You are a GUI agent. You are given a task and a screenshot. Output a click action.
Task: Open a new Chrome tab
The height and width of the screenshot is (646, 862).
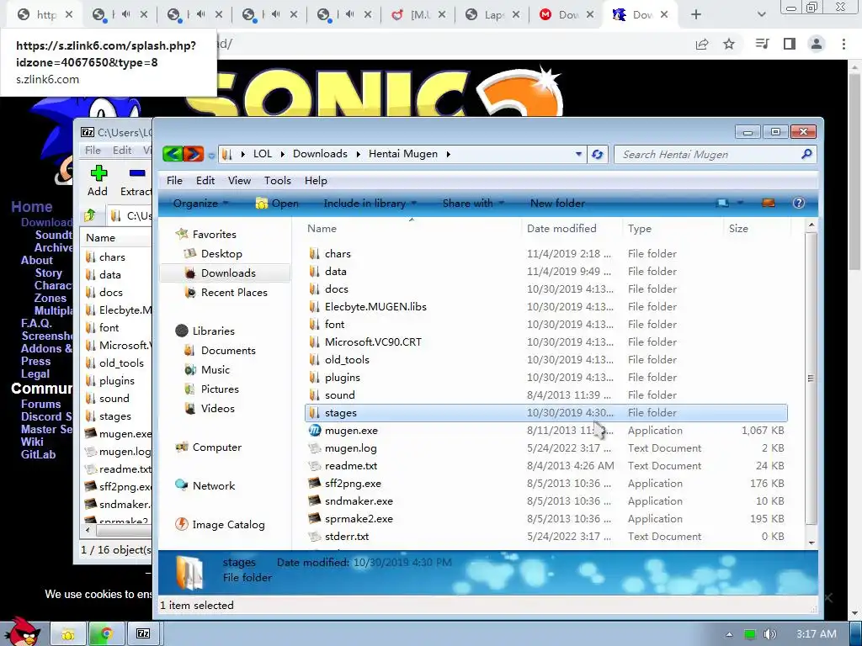pyautogui.click(x=696, y=15)
